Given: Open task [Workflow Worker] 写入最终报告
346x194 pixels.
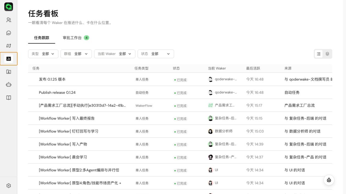Looking at the screenshot, I should tap(67, 118).
